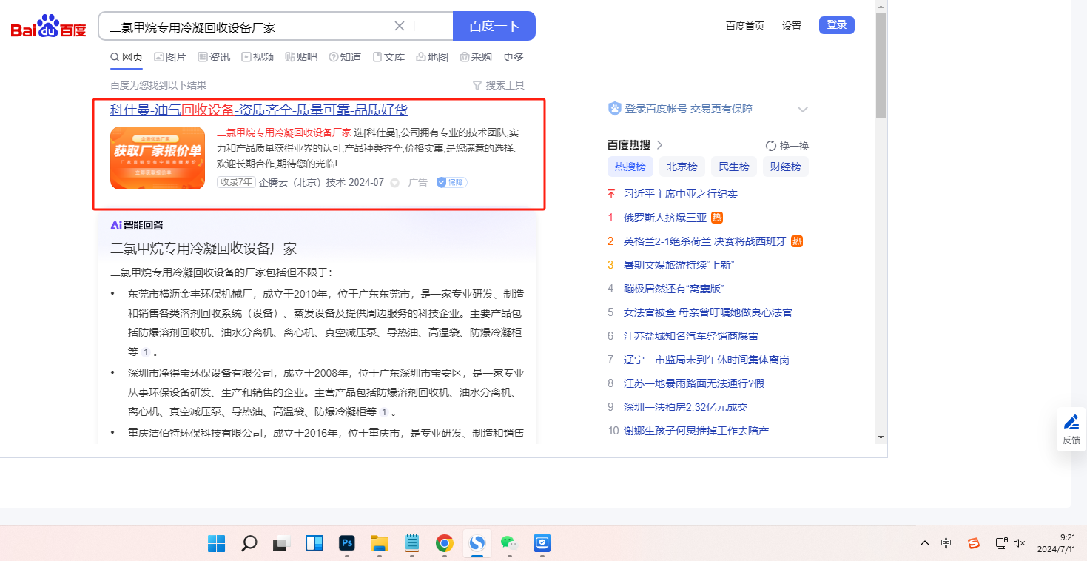
Task: Go to the 知道 tab
Action: click(x=345, y=57)
